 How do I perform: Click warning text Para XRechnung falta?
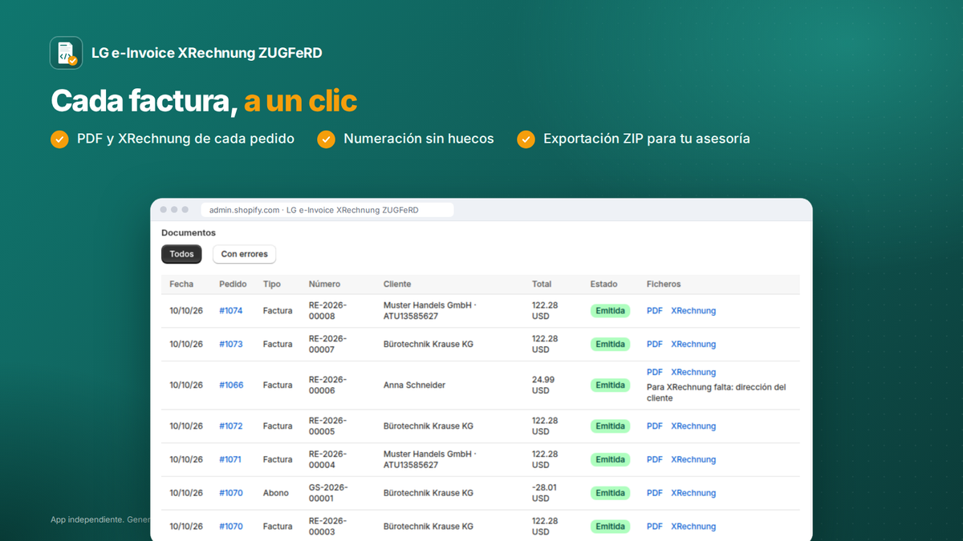(x=717, y=393)
